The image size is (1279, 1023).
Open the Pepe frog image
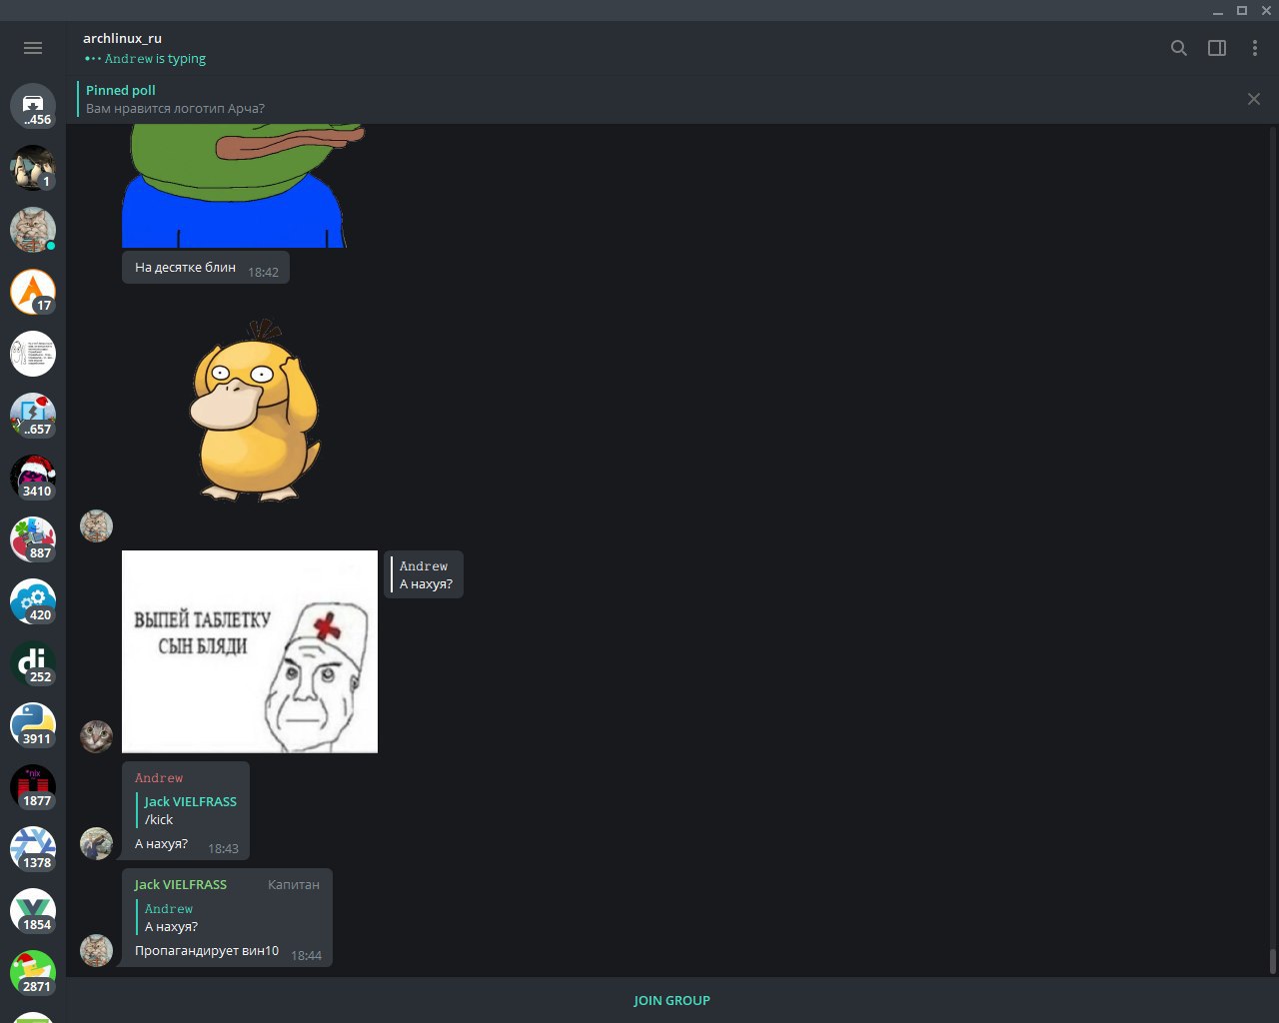click(243, 186)
